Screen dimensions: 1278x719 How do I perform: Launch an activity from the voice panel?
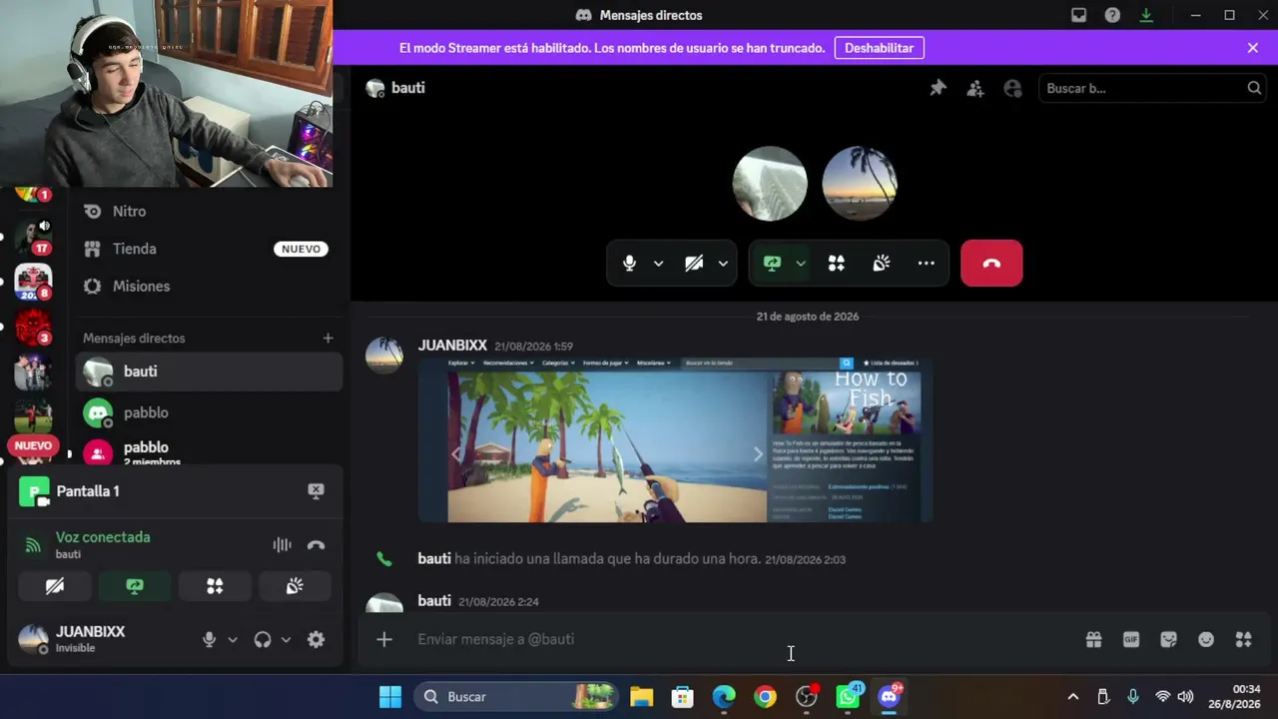[215, 586]
